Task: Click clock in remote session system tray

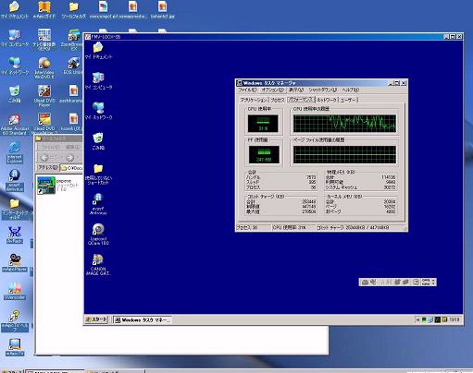Action: [x=454, y=319]
